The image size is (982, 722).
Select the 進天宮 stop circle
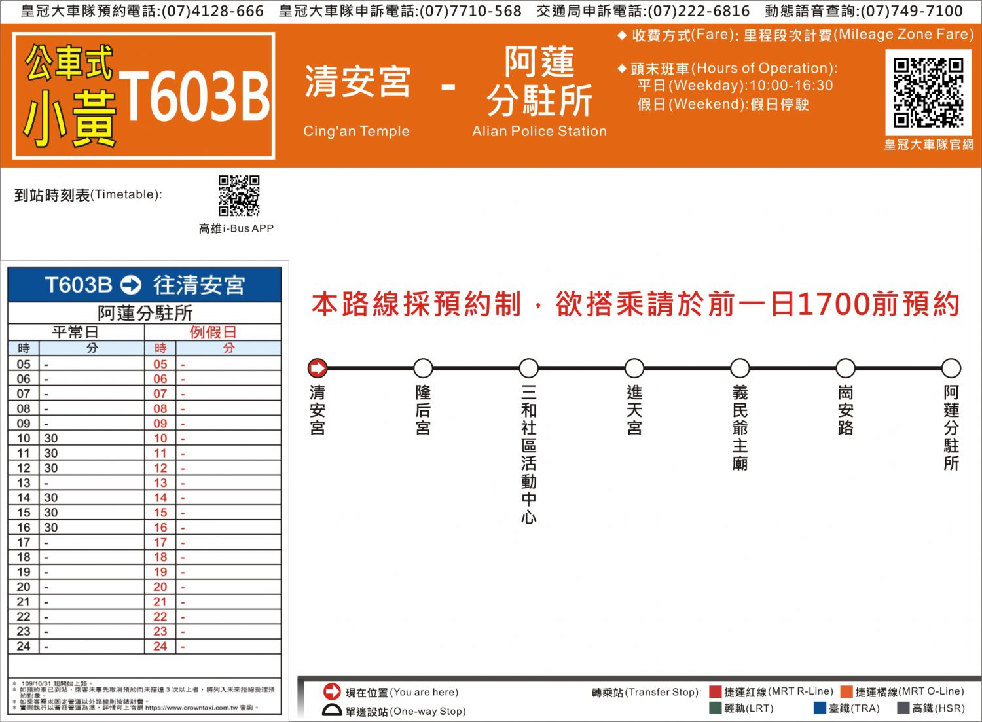pyautogui.click(x=634, y=369)
